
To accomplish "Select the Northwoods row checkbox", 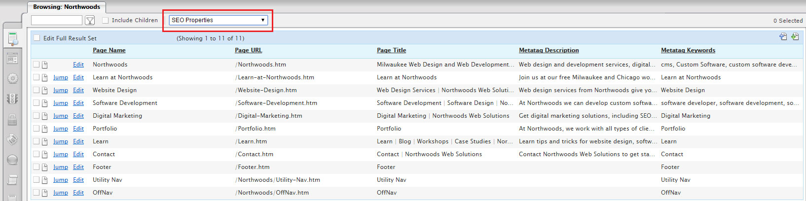I will coord(36,65).
